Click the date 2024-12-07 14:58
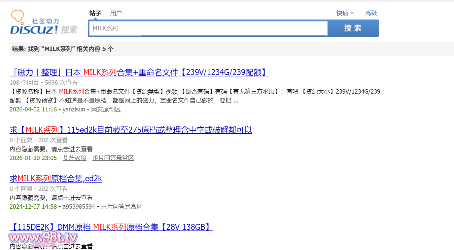454x250 pixels. (x=33, y=207)
